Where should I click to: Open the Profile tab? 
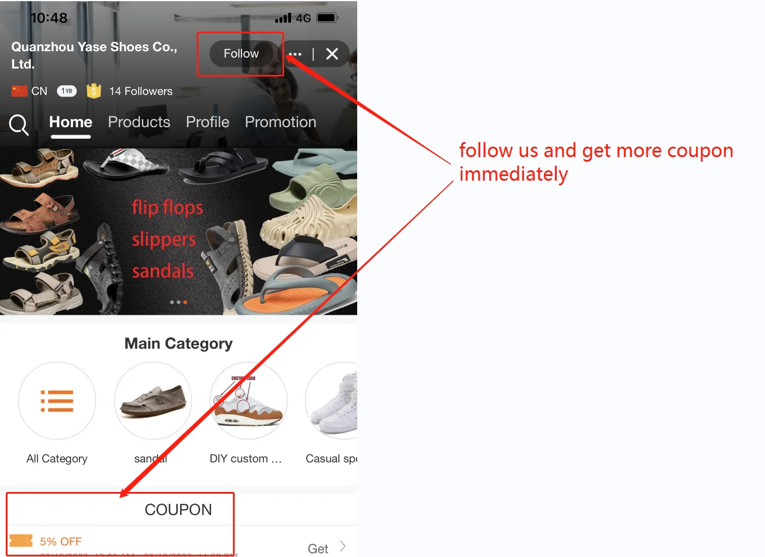208,122
